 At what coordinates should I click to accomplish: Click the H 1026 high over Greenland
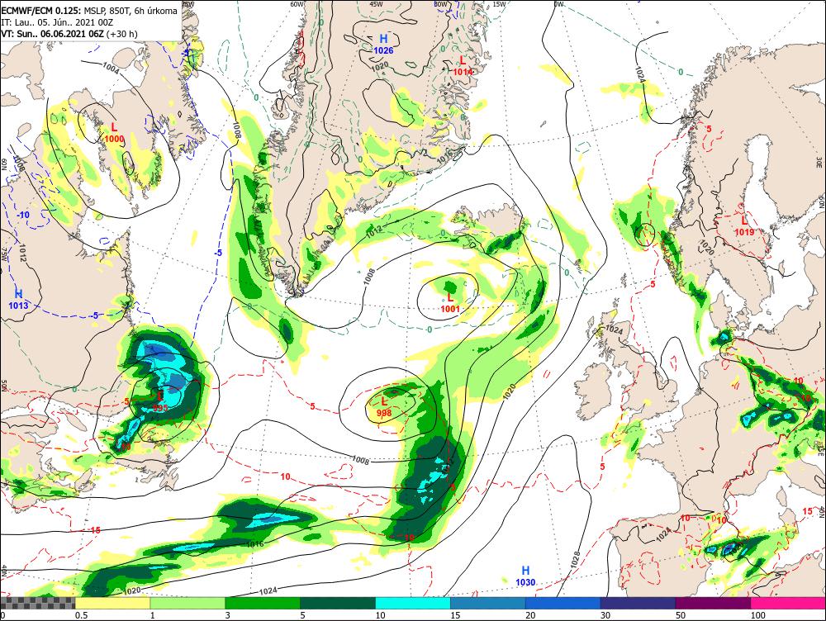click(383, 45)
